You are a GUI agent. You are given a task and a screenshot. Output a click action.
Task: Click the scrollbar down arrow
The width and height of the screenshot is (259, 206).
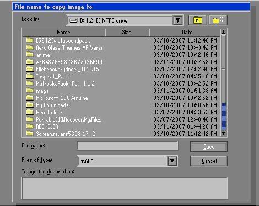tap(223, 133)
